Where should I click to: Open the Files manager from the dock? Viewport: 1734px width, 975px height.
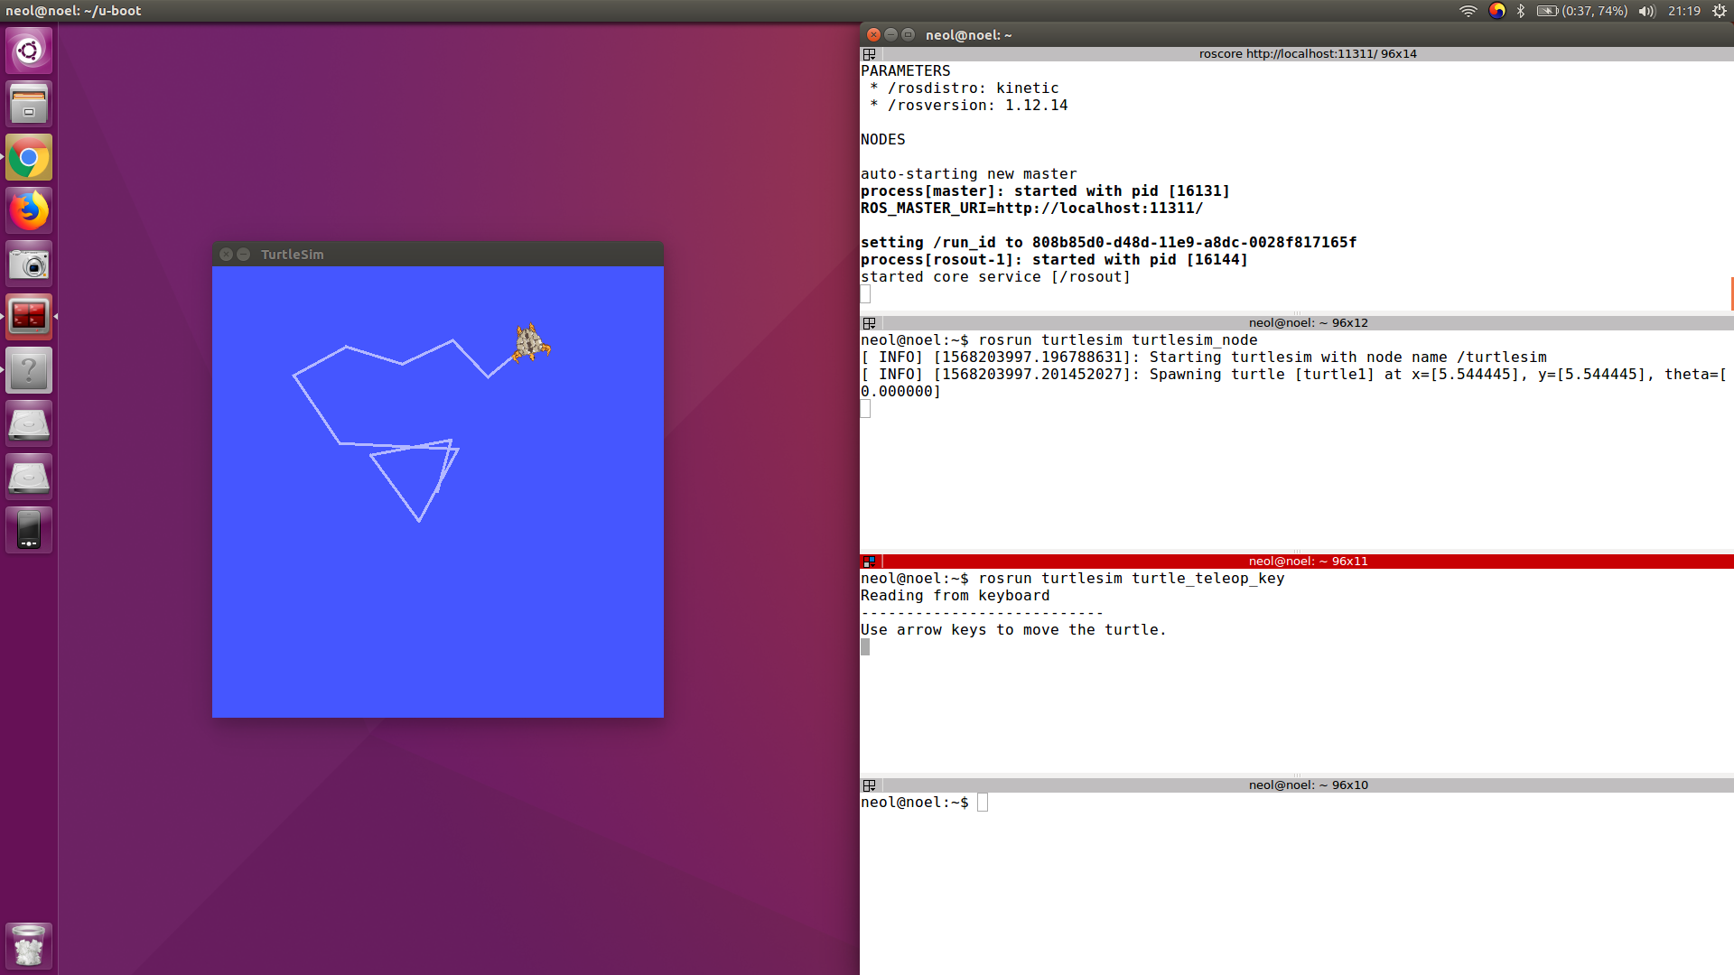(x=29, y=104)
